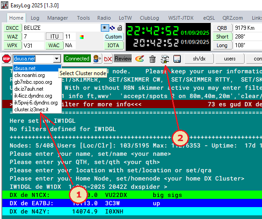Open the eQSL tab
This screenshot has height=219, width=262.
click(209, 18)
